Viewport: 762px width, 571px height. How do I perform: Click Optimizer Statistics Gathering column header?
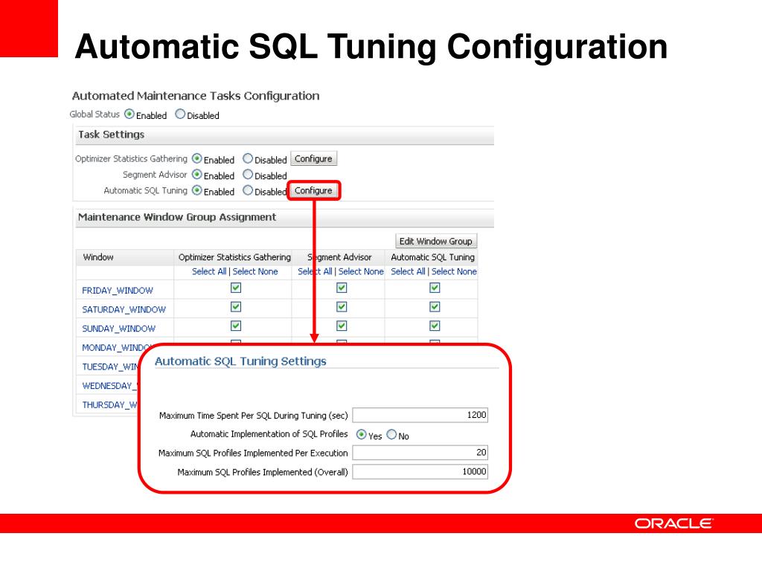click(234, 257)
